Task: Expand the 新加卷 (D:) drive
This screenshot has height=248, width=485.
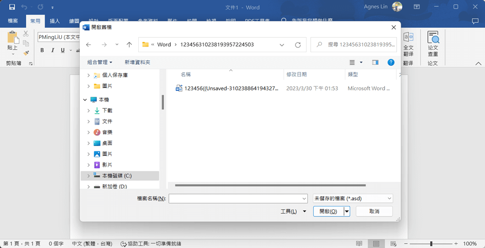Action: [88, 187]
